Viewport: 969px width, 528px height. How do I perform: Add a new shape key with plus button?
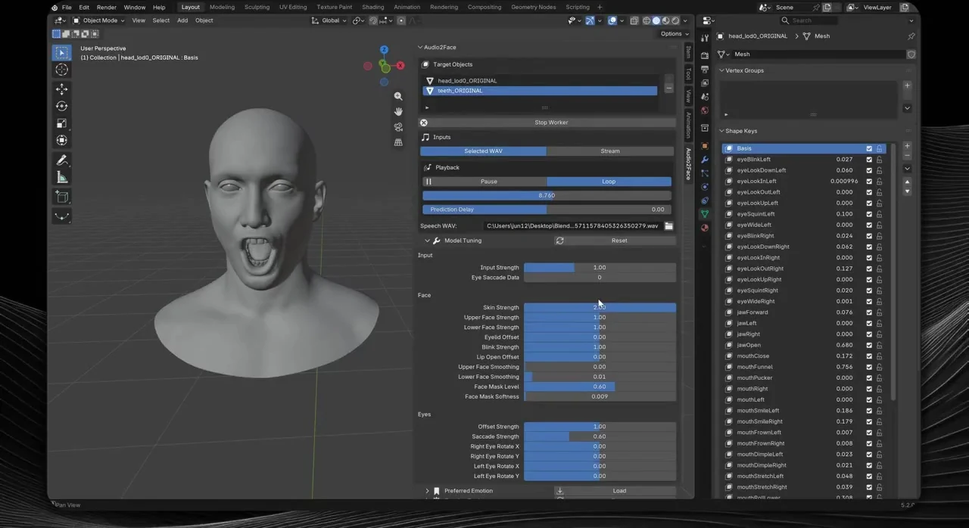pos(907,146)
